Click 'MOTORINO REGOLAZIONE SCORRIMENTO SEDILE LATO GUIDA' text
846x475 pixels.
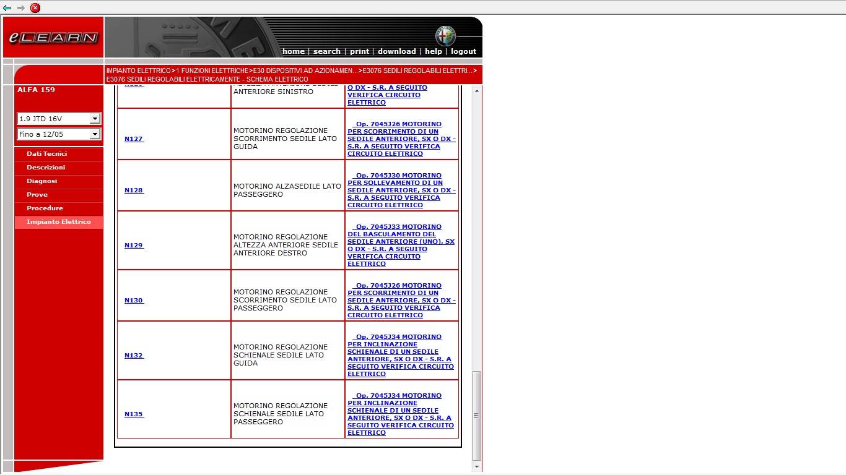click(285, 139)
